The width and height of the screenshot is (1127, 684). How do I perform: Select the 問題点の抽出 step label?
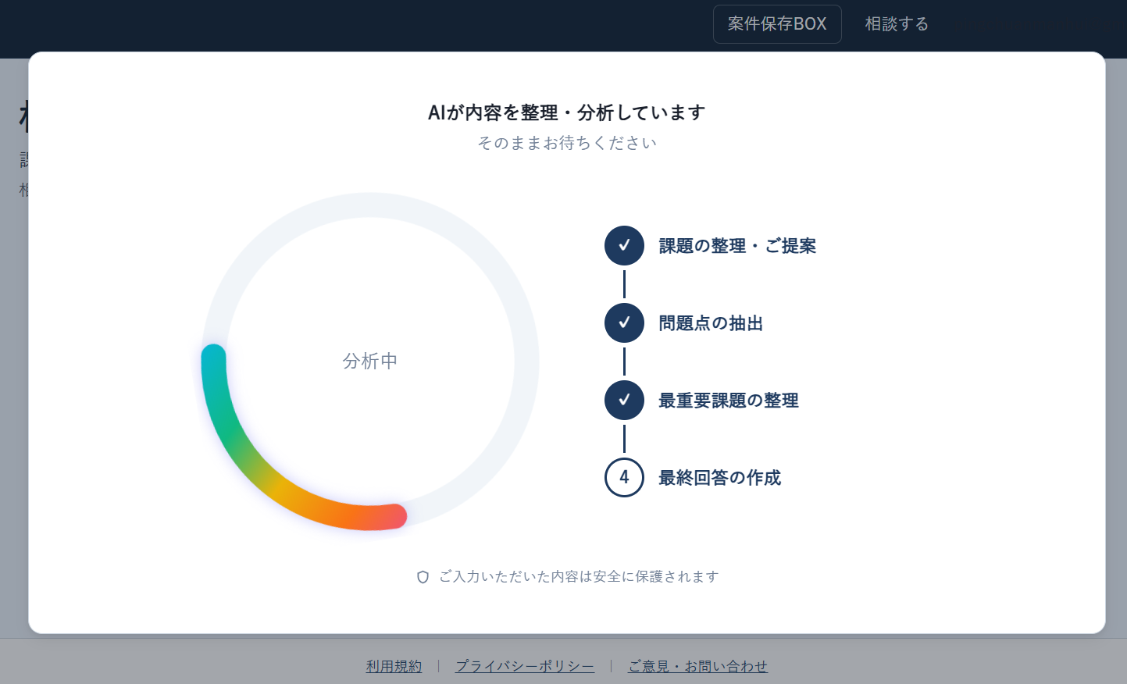[x=711, y=323]
